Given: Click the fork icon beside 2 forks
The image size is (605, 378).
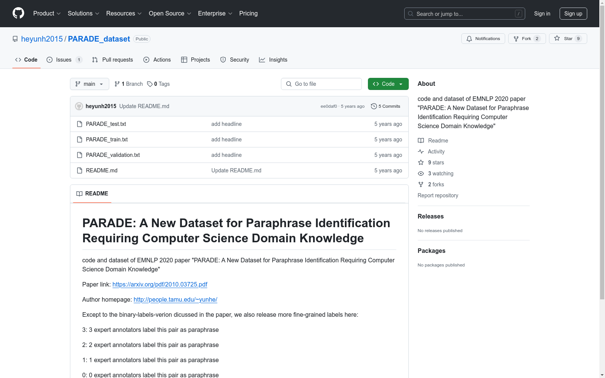Looking at the screenshot, I should click(421, 184).
